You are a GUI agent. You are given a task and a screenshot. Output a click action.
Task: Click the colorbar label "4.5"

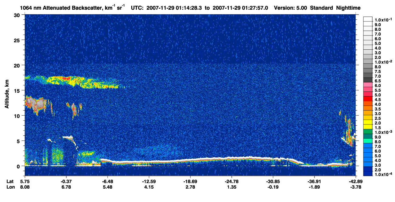coord(378,100)
